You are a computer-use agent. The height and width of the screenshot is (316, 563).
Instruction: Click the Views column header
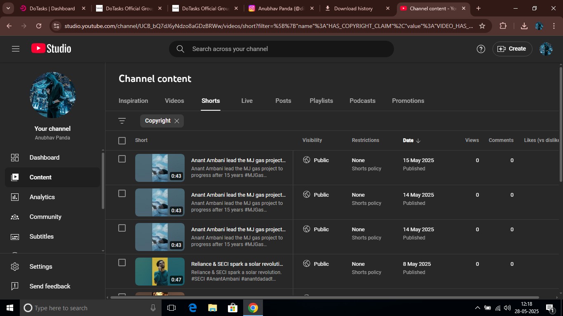coord(472,140)
